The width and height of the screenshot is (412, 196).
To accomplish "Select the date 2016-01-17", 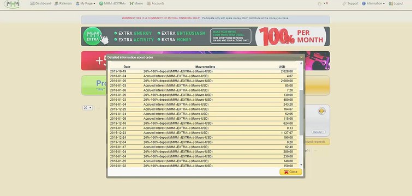I will point(118,147).
